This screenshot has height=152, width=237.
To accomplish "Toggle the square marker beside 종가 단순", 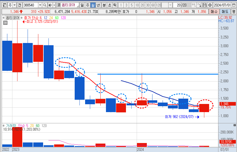I will coord(22,18).
